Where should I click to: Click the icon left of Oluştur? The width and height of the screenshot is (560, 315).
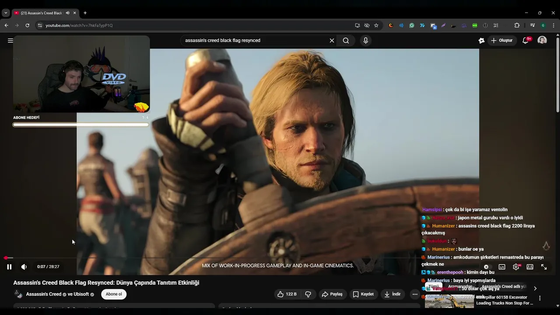click(x=481, y=40)
